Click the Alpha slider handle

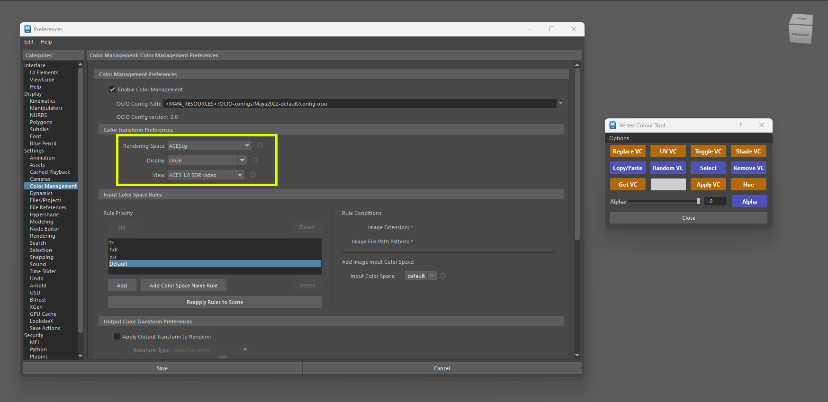[698, 201]
